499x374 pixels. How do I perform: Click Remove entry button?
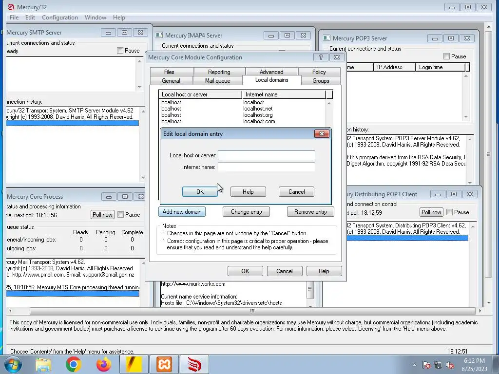point(310,211)
